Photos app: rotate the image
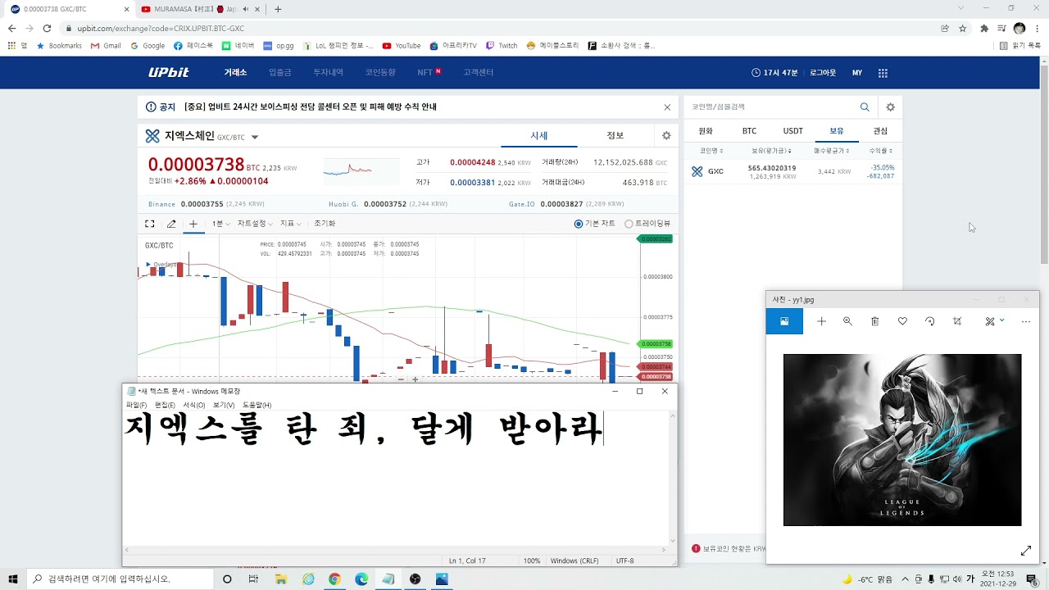Viewport: 1049px width, 590px height. pyautogui.click(x=929, y=322)
